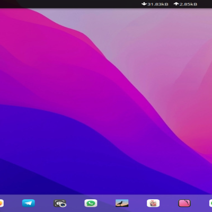Click the dock space between popcorn and pink icon

coord(169,203)
